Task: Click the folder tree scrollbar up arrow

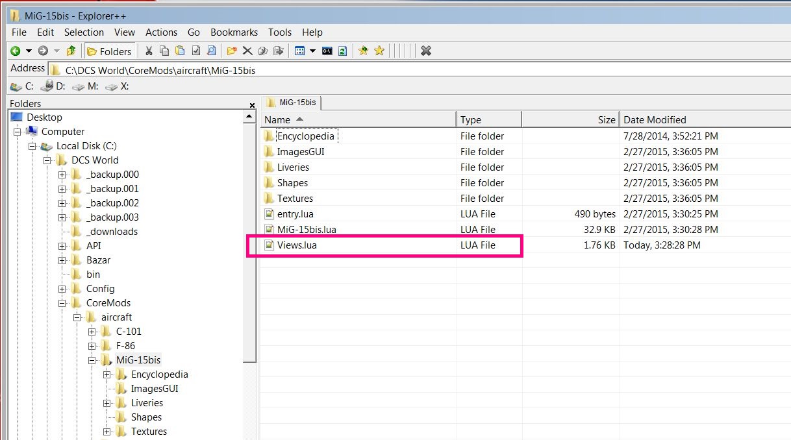Action: [249, 117]
